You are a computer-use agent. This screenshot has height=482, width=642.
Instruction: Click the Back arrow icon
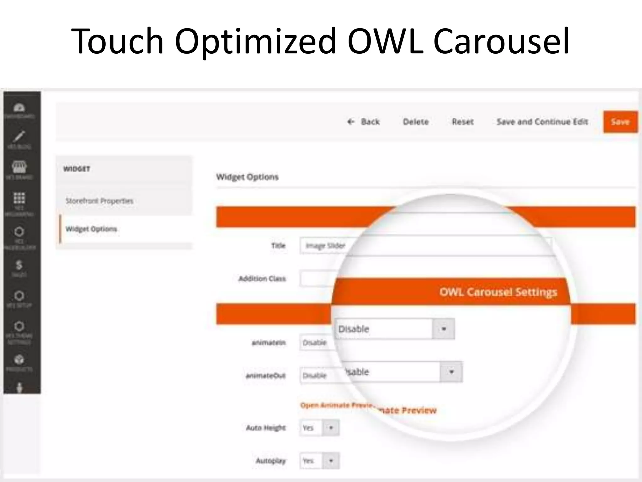[351, 121]
